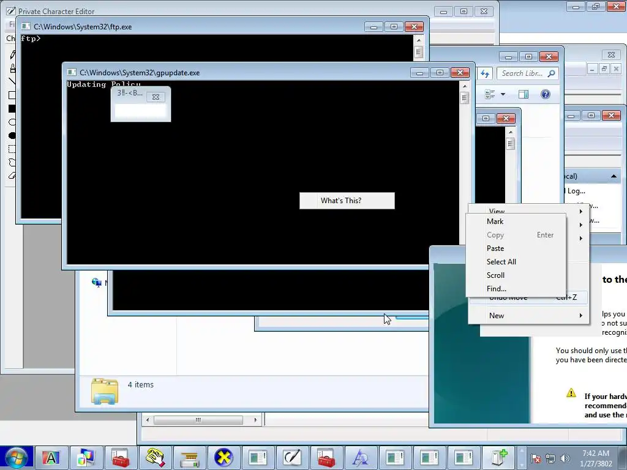This screenshot has height=470, width=627.
Task: Click the 'ftp>' prompt text
Action: click(x=31, y=39)
